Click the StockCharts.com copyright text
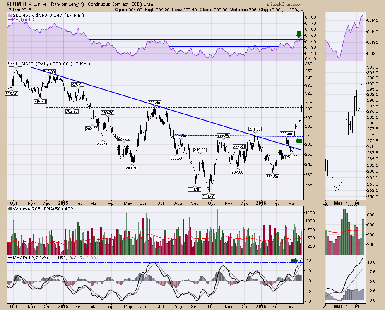385x310 pixels. [x=285, y=5]
